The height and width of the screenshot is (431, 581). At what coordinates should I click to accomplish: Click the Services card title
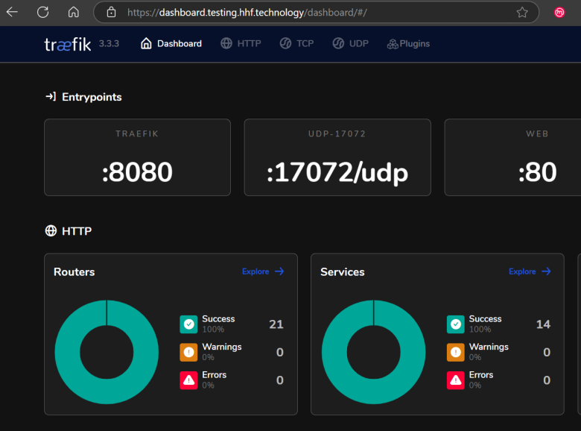(343, 272)
